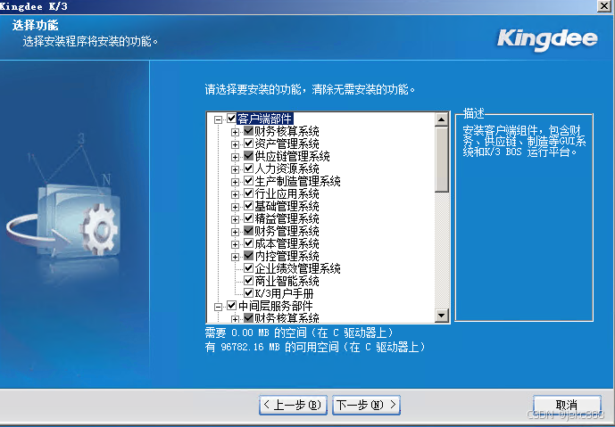The height and width of the screenshot is (427, 615).
Task: Expand the 财务管理系统 node
Action: 235,232
